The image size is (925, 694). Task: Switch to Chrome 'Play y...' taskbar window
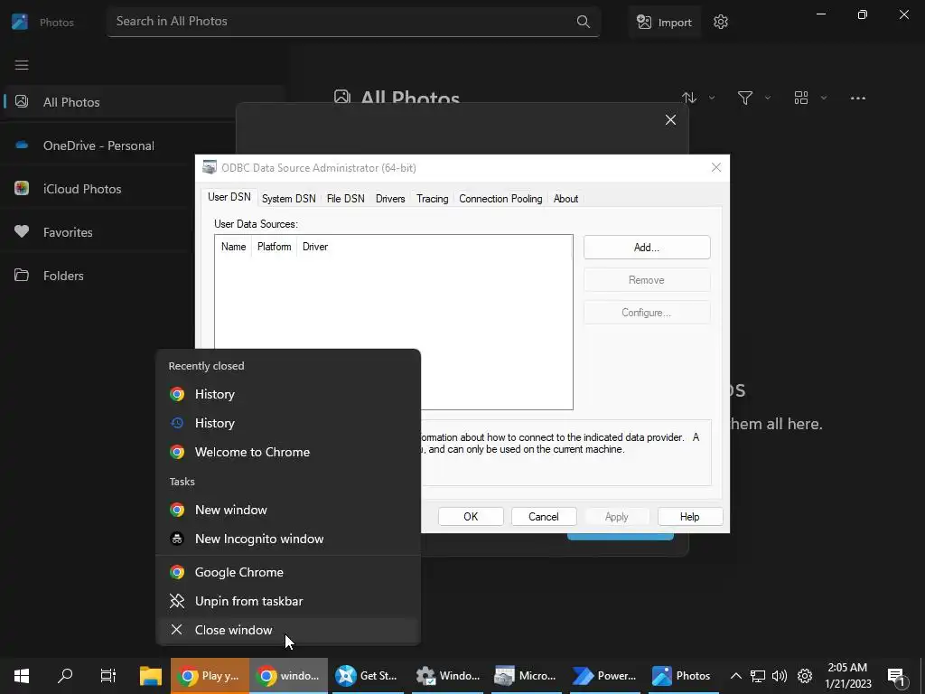tap(210, 676)
